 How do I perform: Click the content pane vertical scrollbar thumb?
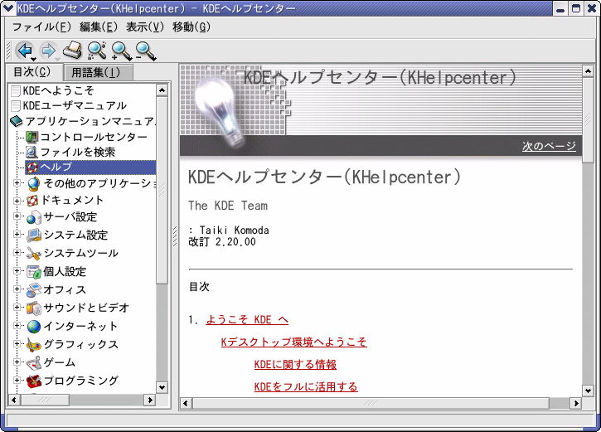(x=589, y=120)
